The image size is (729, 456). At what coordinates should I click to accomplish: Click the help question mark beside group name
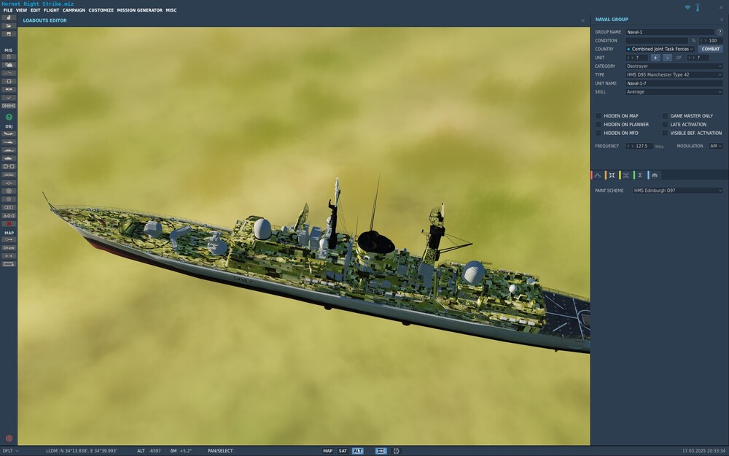[x=720, y=32]
